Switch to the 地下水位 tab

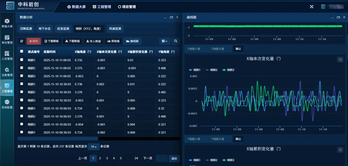(x=44, y=29)
